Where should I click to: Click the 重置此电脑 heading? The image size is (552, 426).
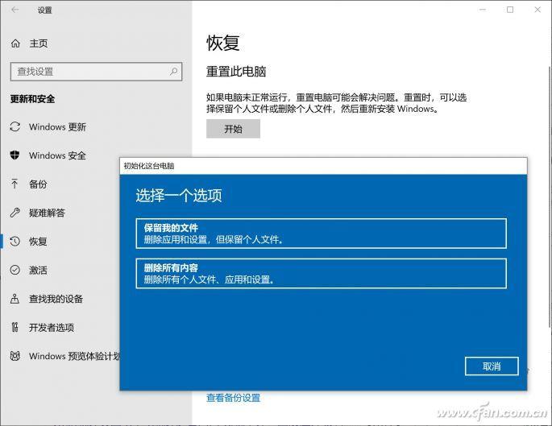click(236, 72)
